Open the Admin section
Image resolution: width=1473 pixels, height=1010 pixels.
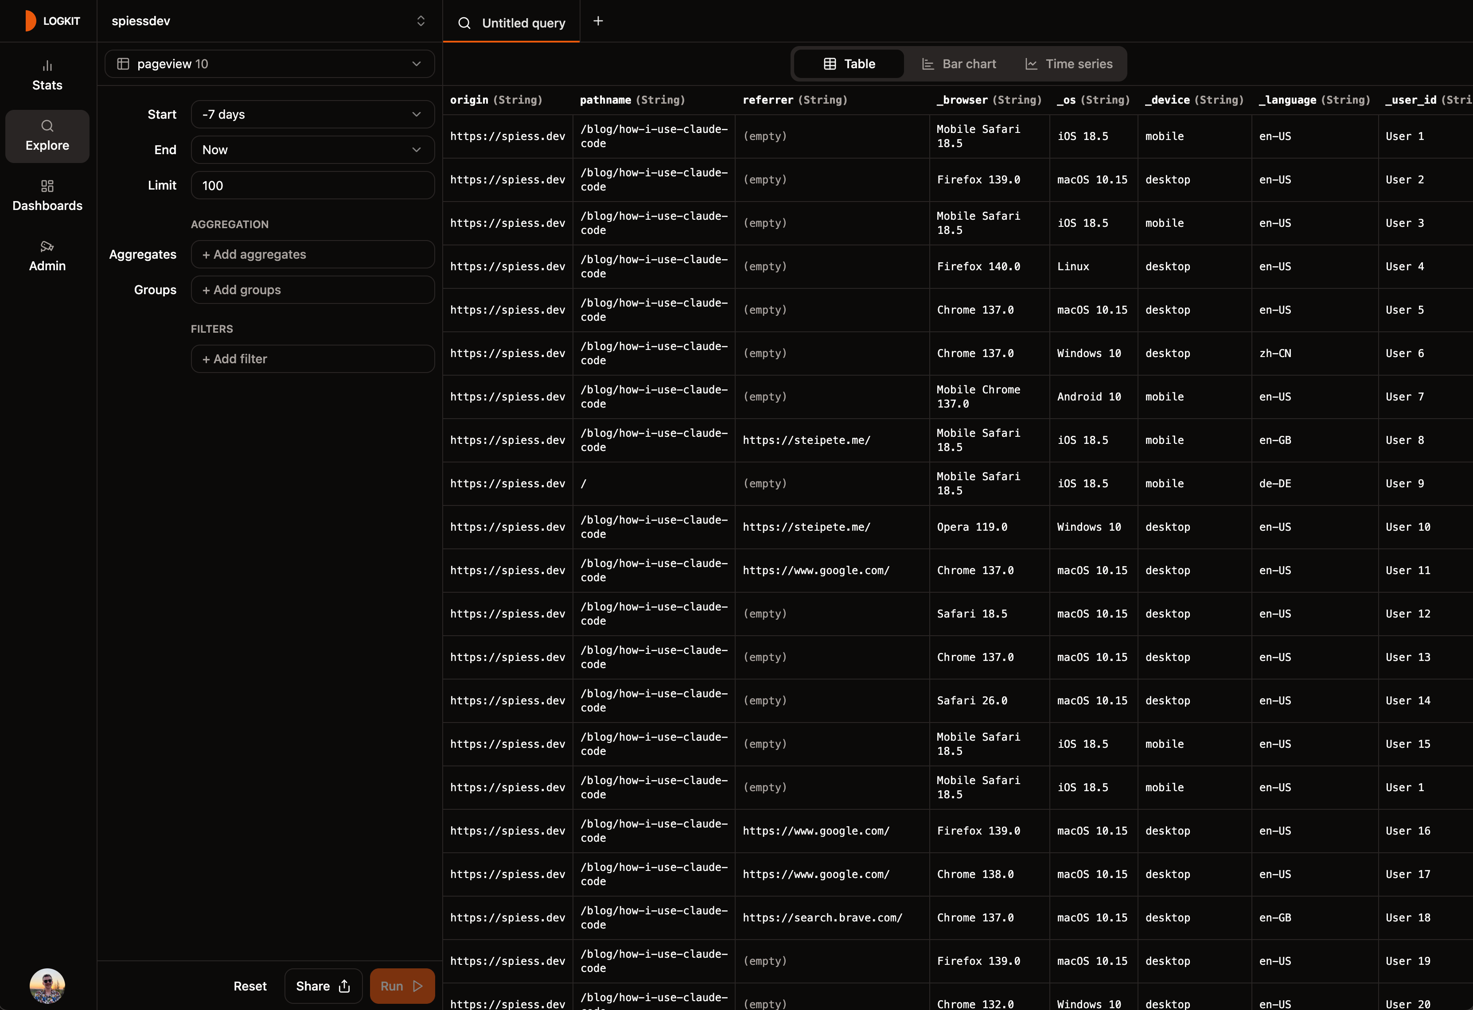point(47,255)
